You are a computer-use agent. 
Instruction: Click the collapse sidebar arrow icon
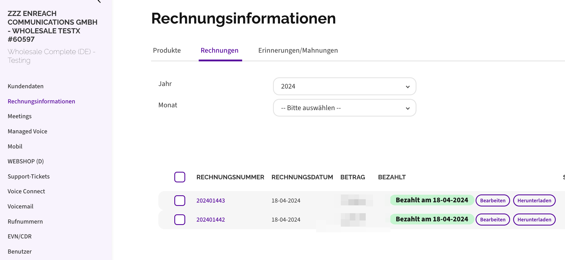[98, 2]
